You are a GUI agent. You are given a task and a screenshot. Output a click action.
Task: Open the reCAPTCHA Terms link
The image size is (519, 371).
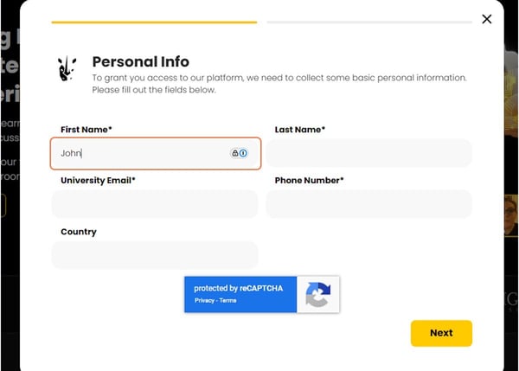pyautogui.click(x=227, y=300)
